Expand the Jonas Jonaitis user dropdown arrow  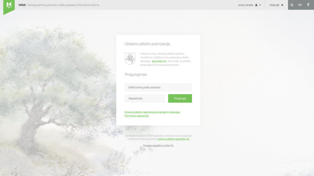(260, 5)
